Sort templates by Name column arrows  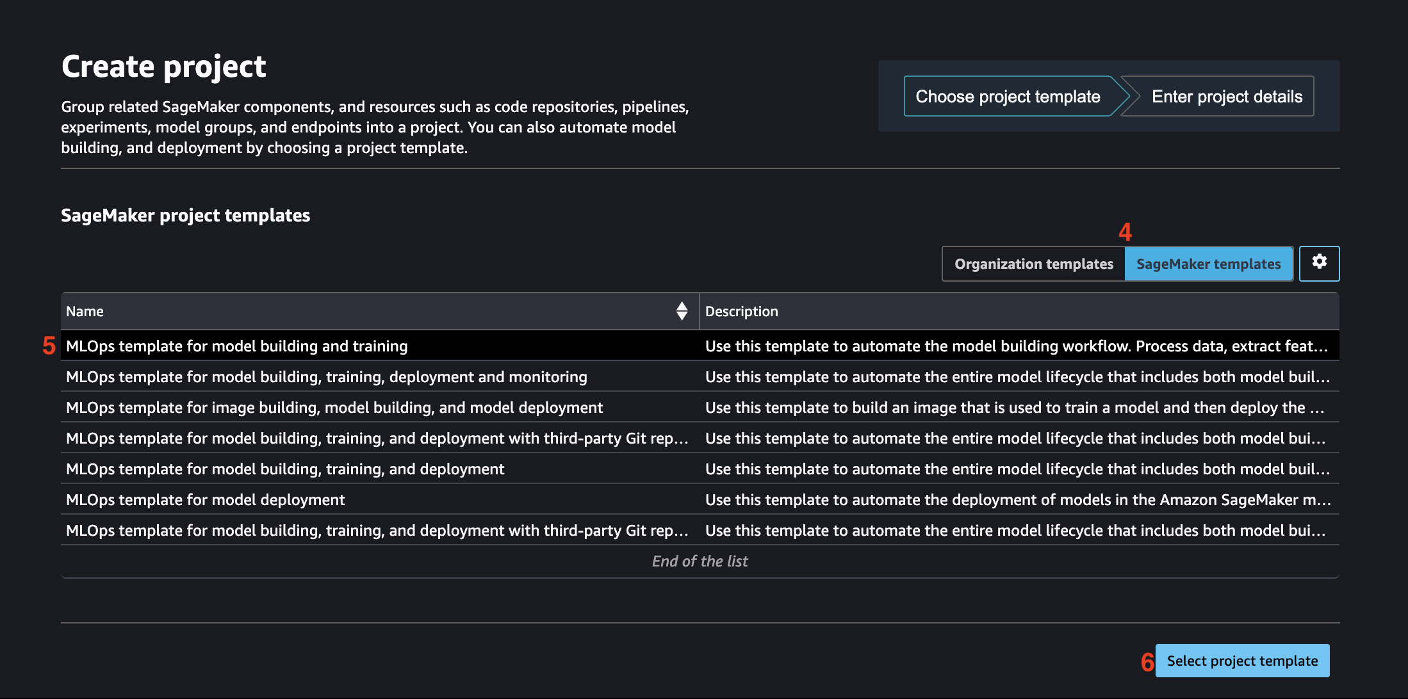tap(682, 311)
